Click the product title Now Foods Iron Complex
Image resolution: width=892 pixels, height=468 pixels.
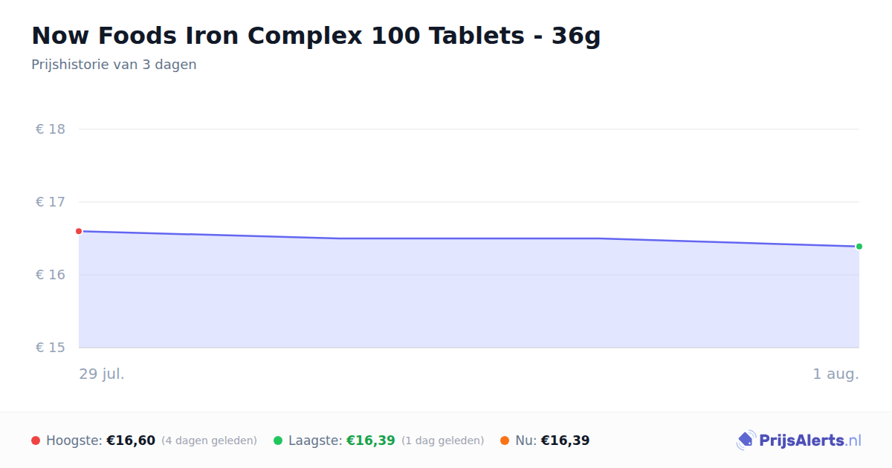pyautogui.click(x=316, y=35)
